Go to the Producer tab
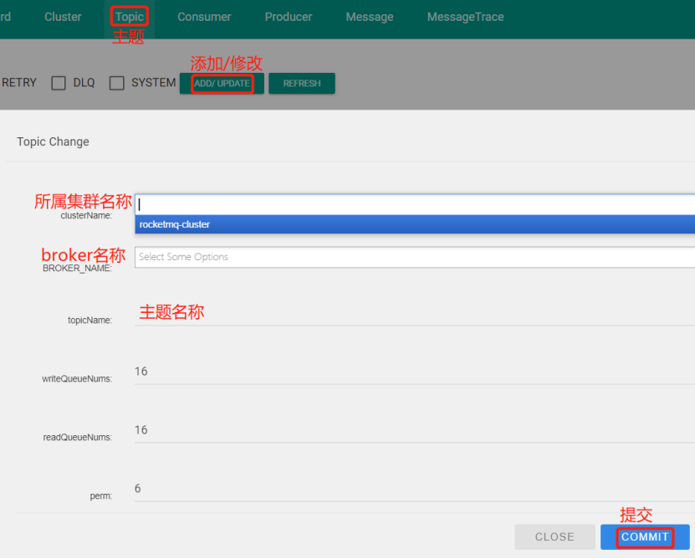This screenshot has width=695, height=559. (289, 17)
